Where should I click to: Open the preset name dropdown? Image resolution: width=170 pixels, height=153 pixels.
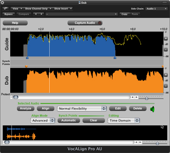pos(82,14)
